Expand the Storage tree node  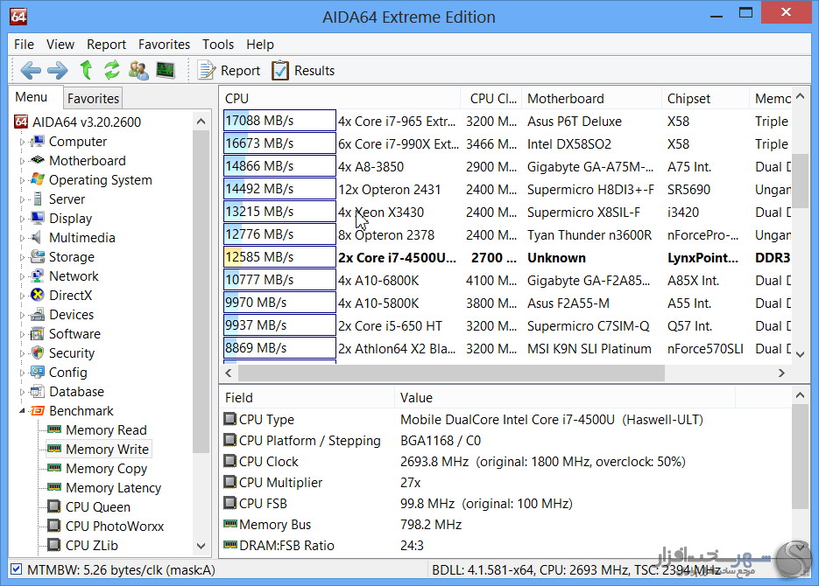click(23, 257)
